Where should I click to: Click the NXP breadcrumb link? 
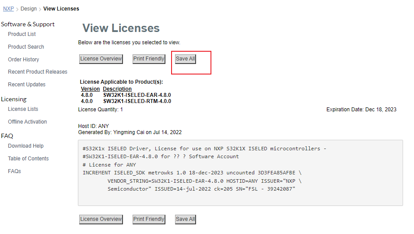(8, 9)
